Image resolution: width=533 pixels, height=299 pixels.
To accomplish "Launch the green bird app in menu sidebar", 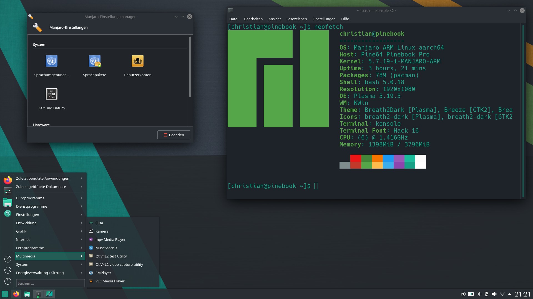I will 8,213.
